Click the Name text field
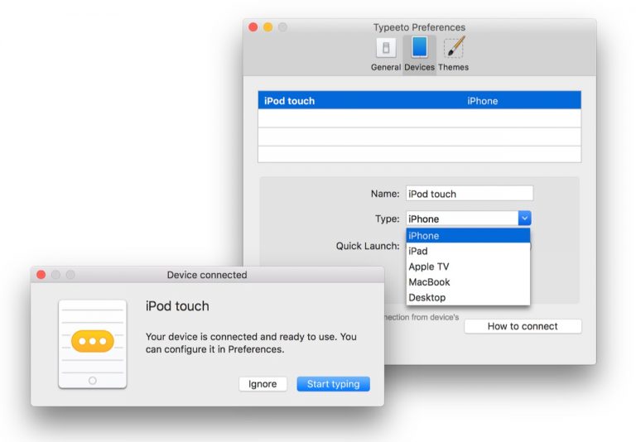The height and width of the screenshot is (442, 636). coord(469,194)
